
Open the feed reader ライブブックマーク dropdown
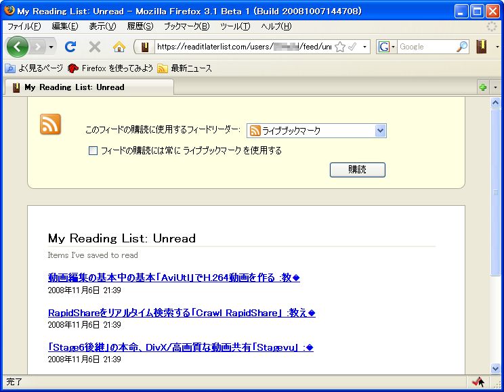316,131
